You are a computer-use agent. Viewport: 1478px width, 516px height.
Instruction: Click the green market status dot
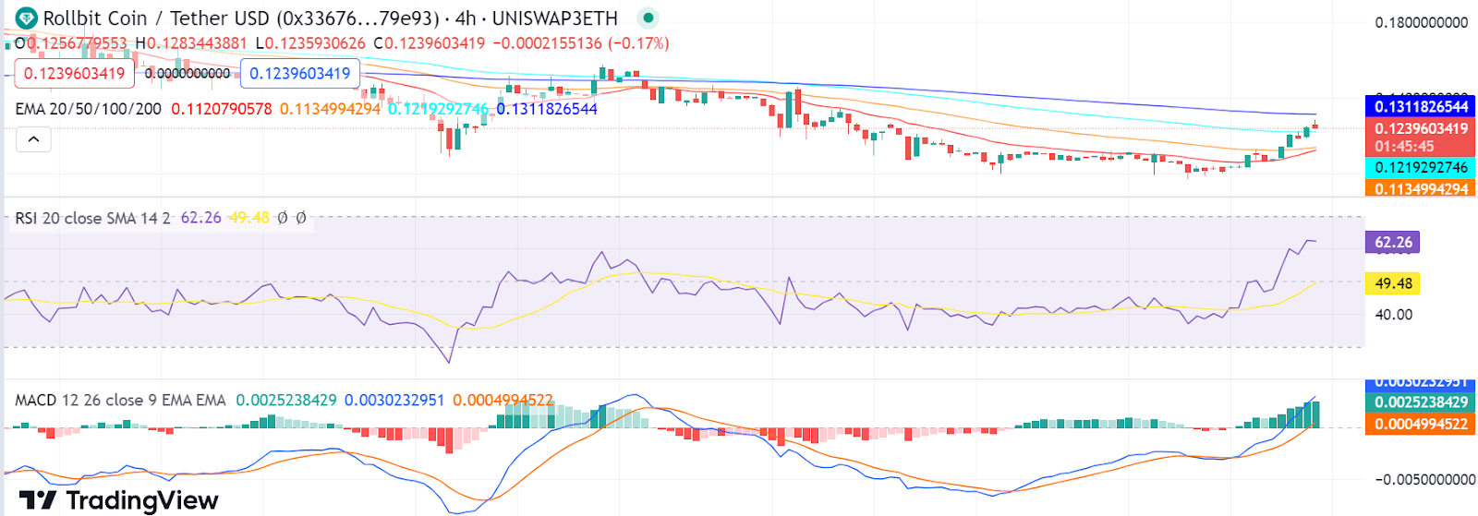(x=648, y=18)
